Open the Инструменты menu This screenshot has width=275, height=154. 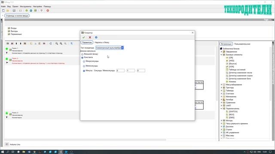click(x=26, y=6)
